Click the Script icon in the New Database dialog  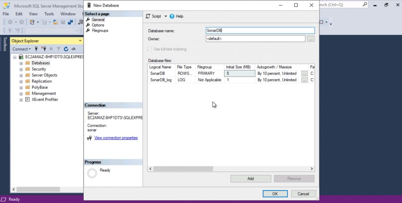point(148,16)
